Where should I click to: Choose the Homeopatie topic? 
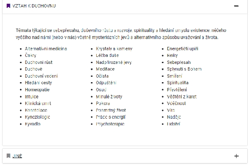click(x=37, y=90)
